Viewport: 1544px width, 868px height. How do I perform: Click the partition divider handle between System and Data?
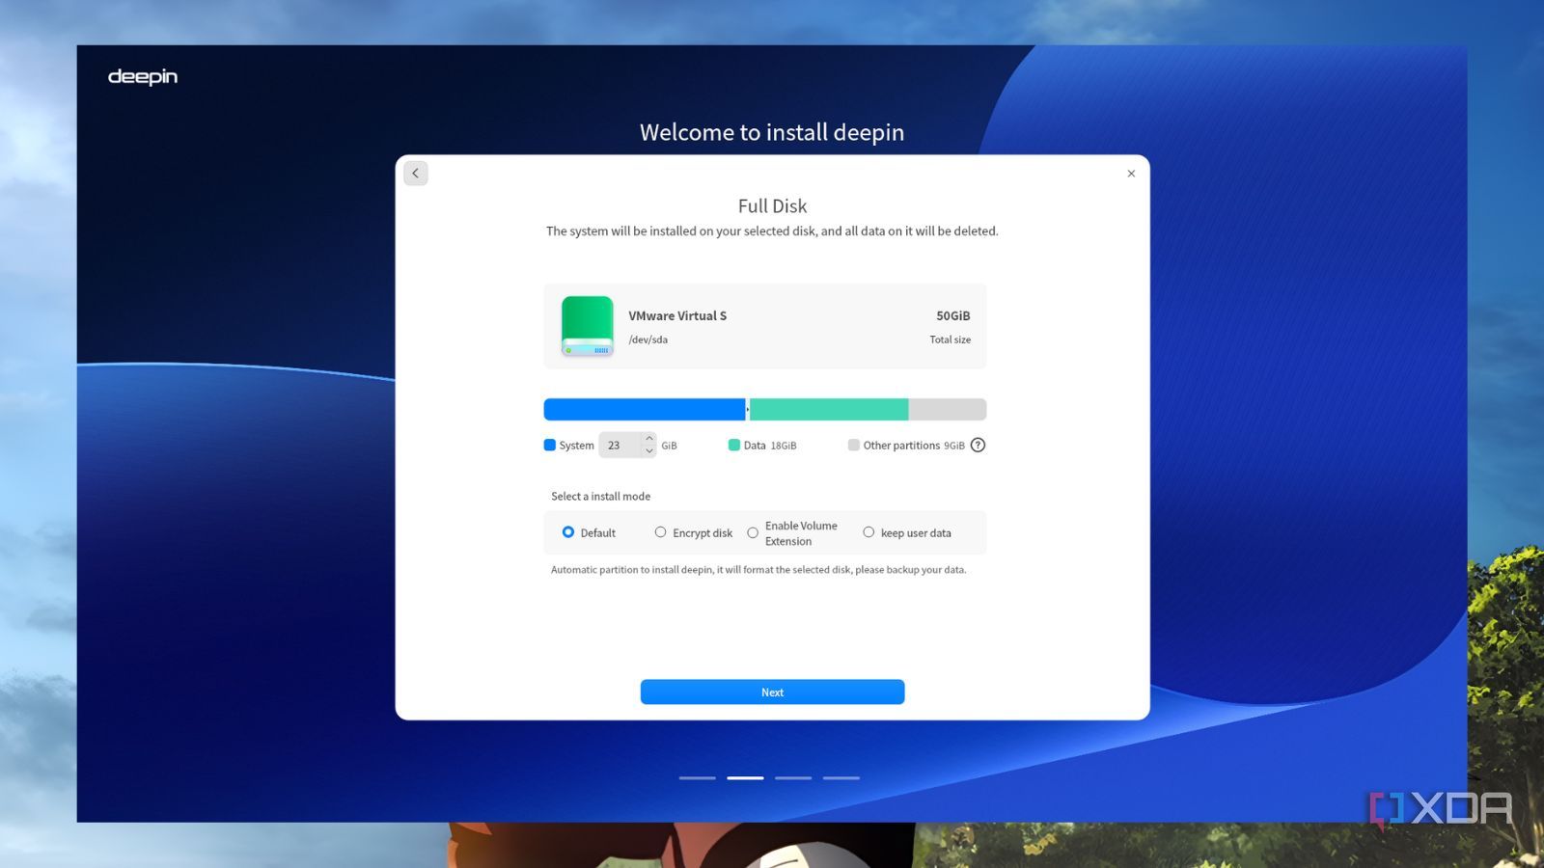(748, 410)
